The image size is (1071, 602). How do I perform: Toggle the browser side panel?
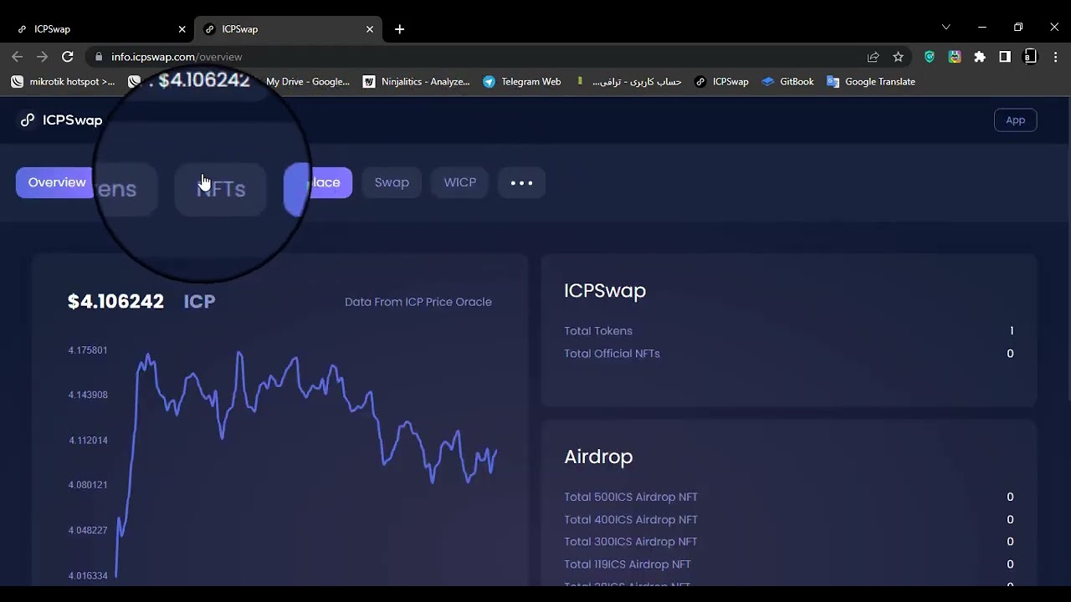[1005, 57]
